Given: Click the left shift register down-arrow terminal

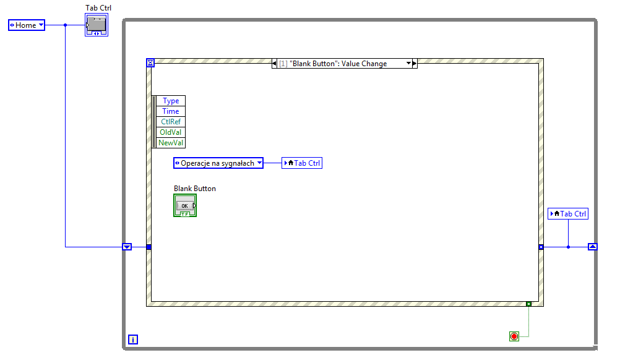Looking at the screenshot, I should (x=127, y=247).
